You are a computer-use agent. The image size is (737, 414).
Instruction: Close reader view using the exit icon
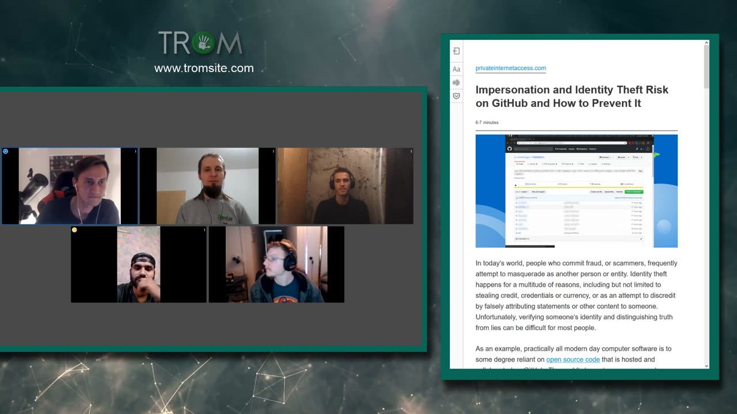[x=456, y=51]
